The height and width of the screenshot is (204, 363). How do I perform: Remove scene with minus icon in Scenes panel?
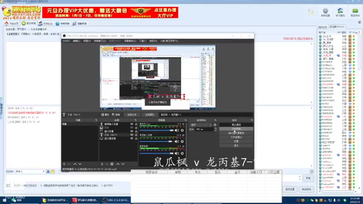tap(69, 164)
